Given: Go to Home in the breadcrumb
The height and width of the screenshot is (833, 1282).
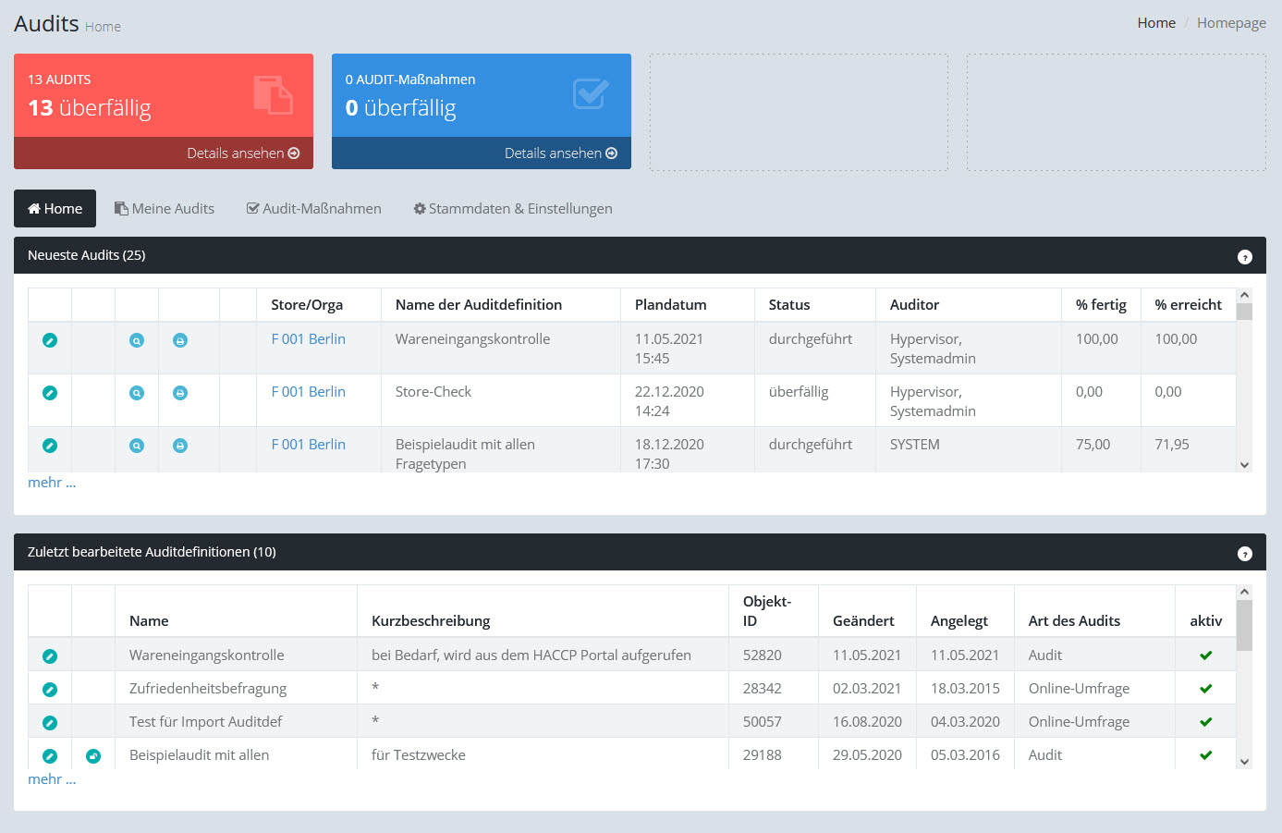Looking at the screenshot, I should point(1156,23).
